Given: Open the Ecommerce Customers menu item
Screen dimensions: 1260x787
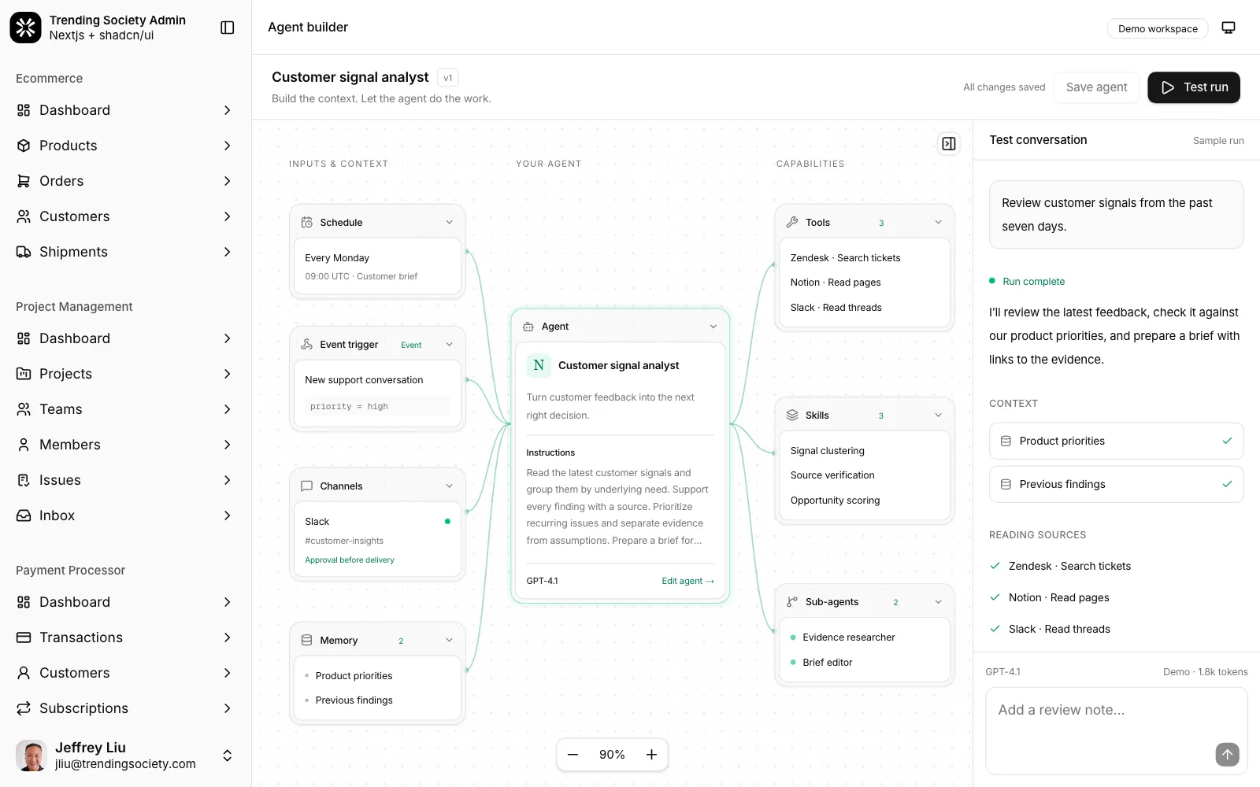Looking at the screenshot, I should click(126, 216).
